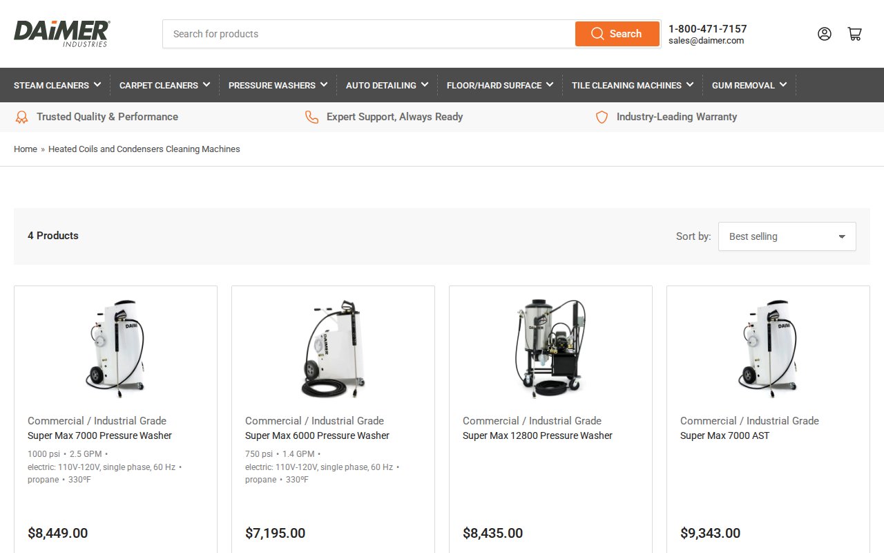Expand the Carpet Cleaners menu
The width and height of the screenshot is (884, 553).
click(164, 85)
